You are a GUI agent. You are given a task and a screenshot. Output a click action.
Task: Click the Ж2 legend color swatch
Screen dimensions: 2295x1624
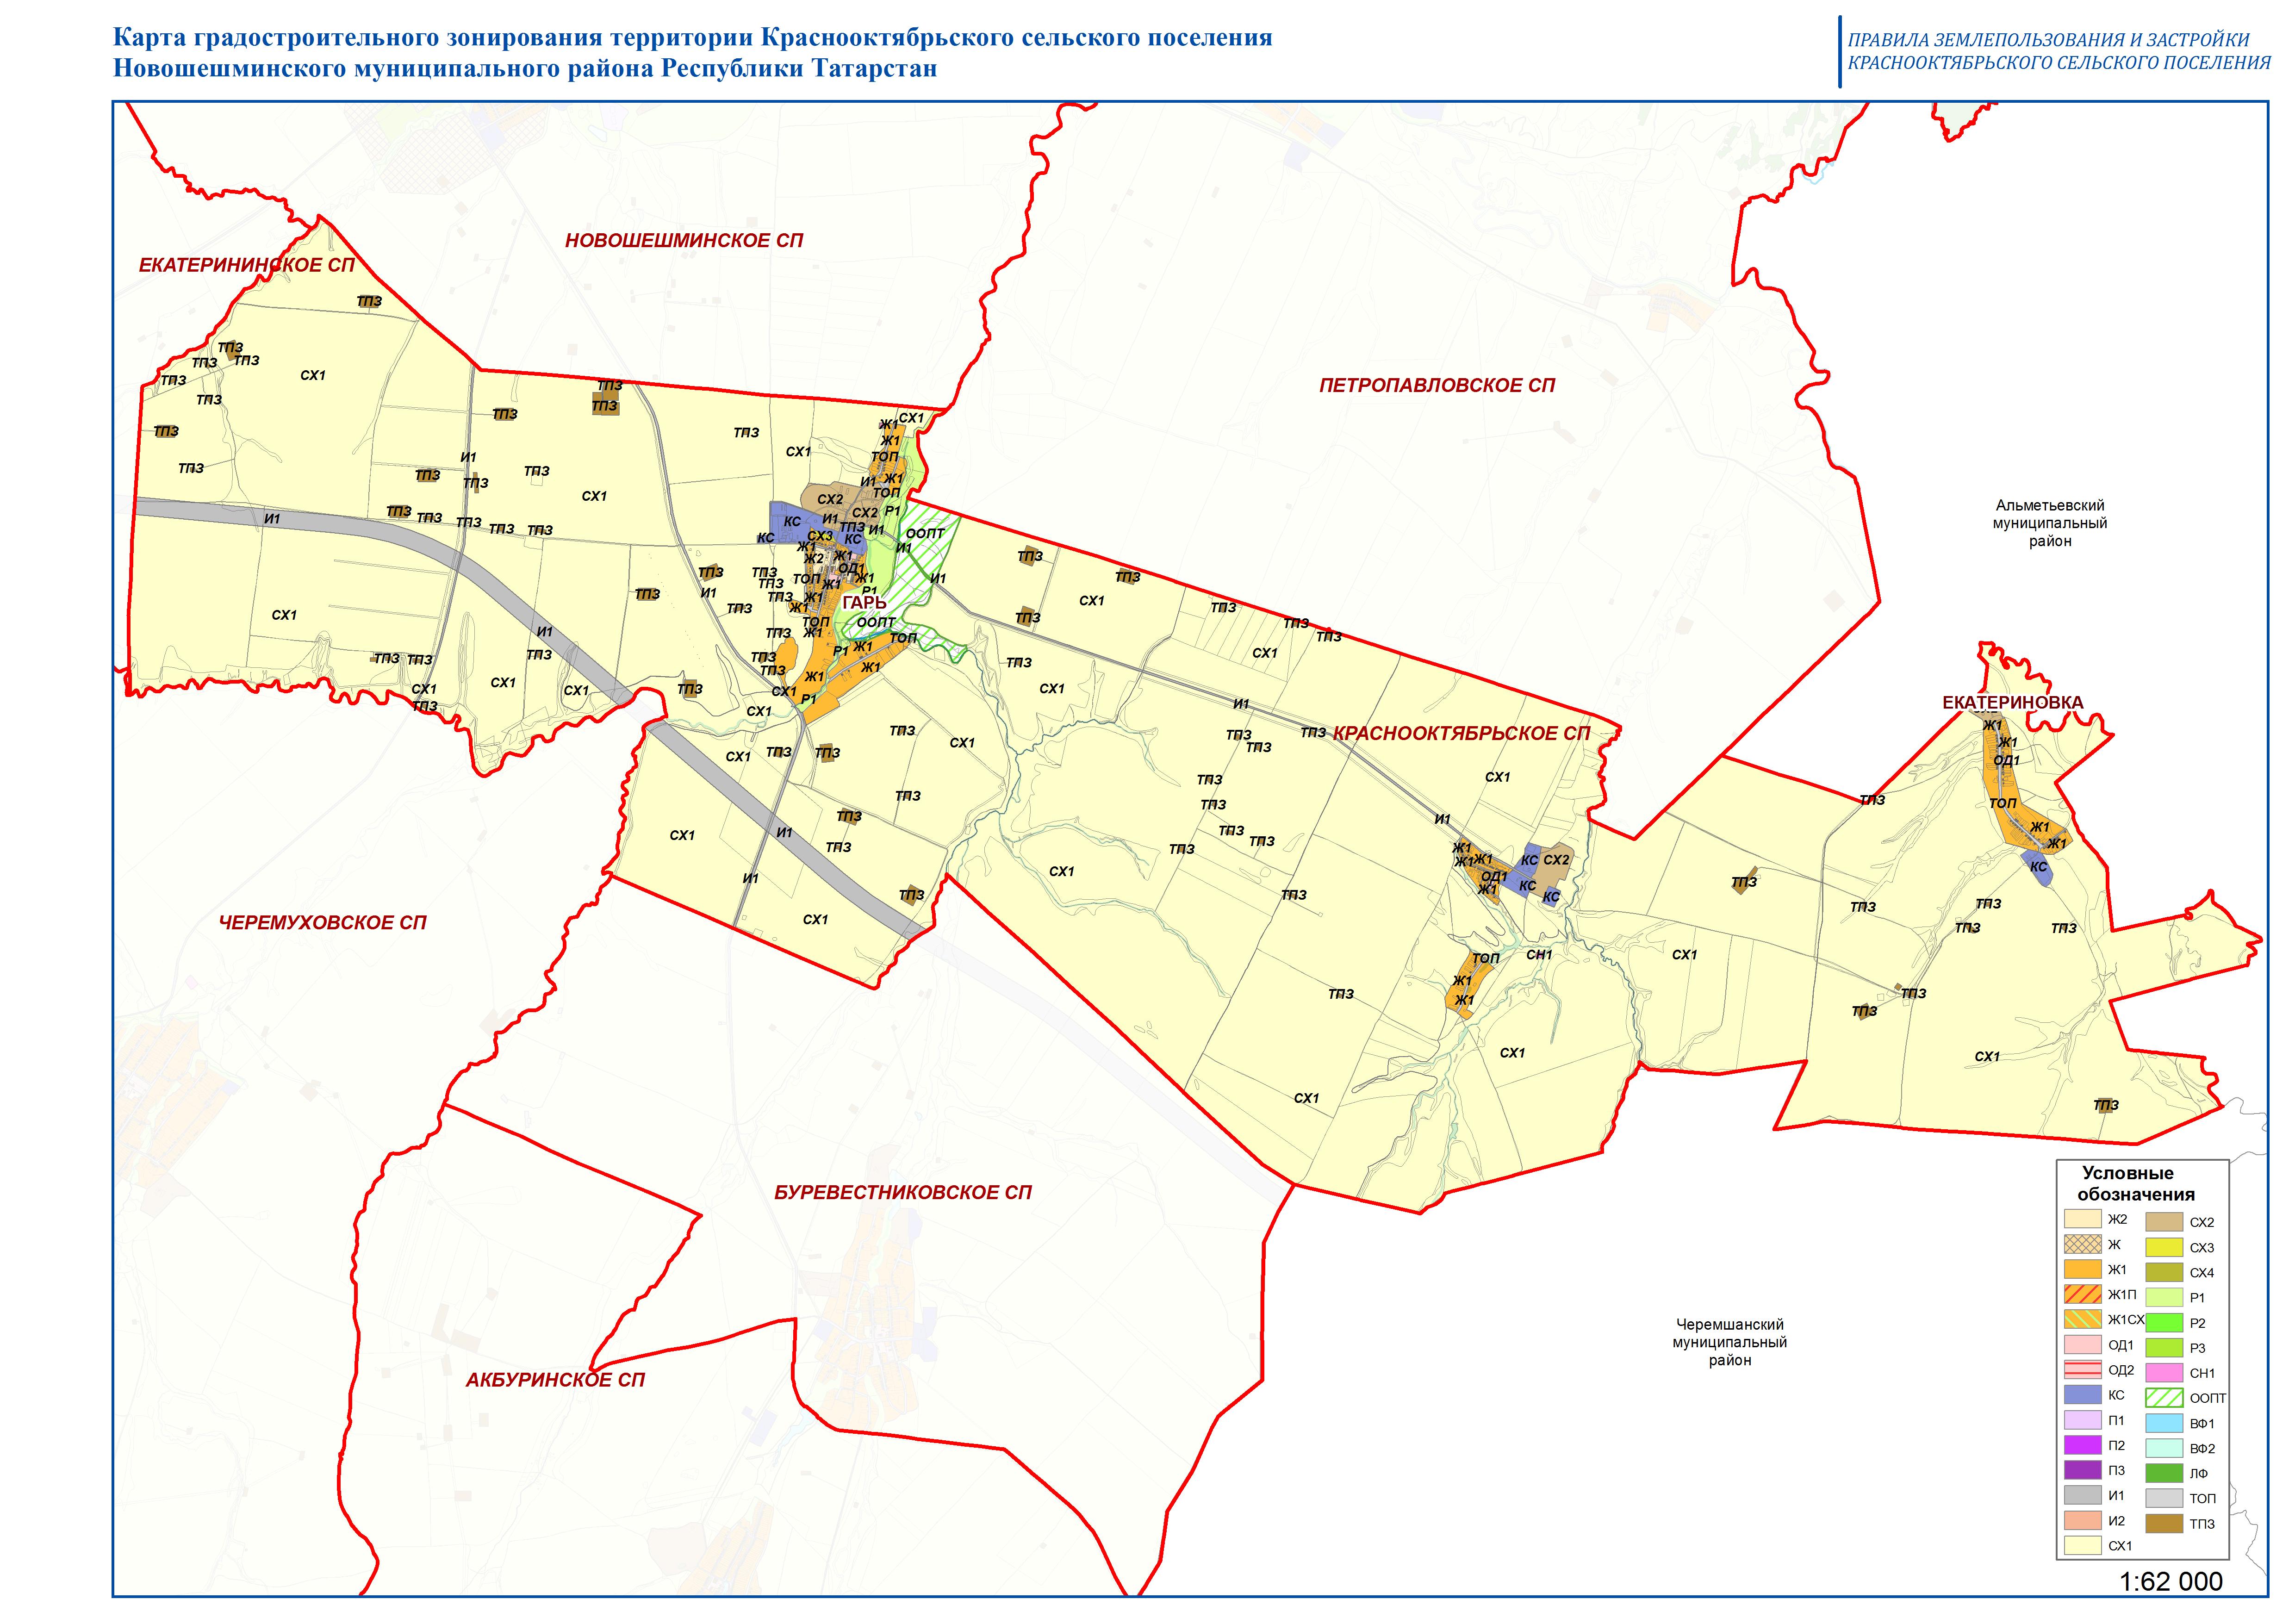[x=2082, y=1219]
